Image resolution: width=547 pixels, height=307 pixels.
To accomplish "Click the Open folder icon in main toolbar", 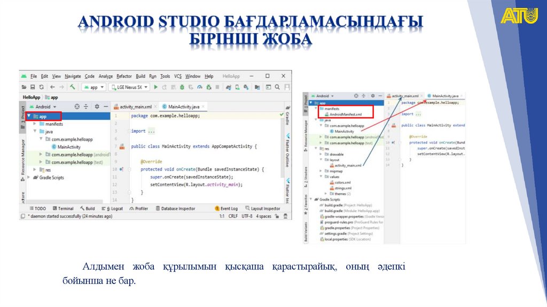I will tap(24, 87).
